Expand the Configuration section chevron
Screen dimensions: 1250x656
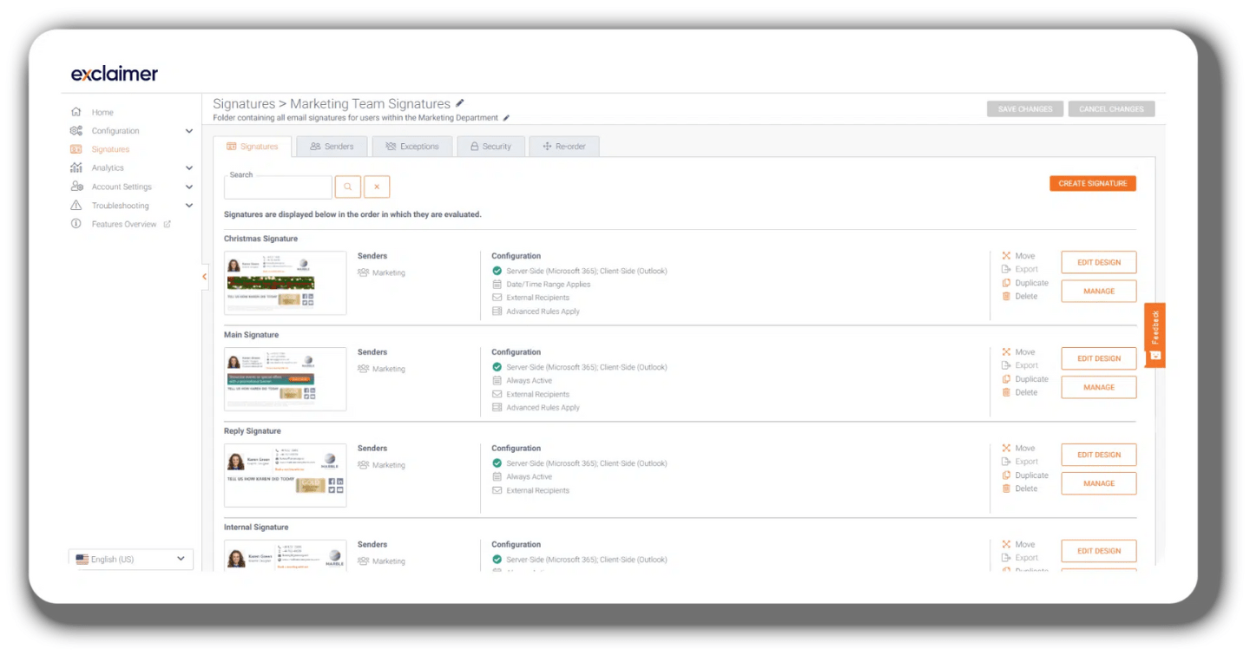coord(189,130)
